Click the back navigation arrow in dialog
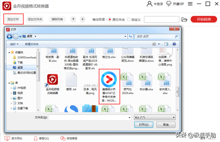 10,37
